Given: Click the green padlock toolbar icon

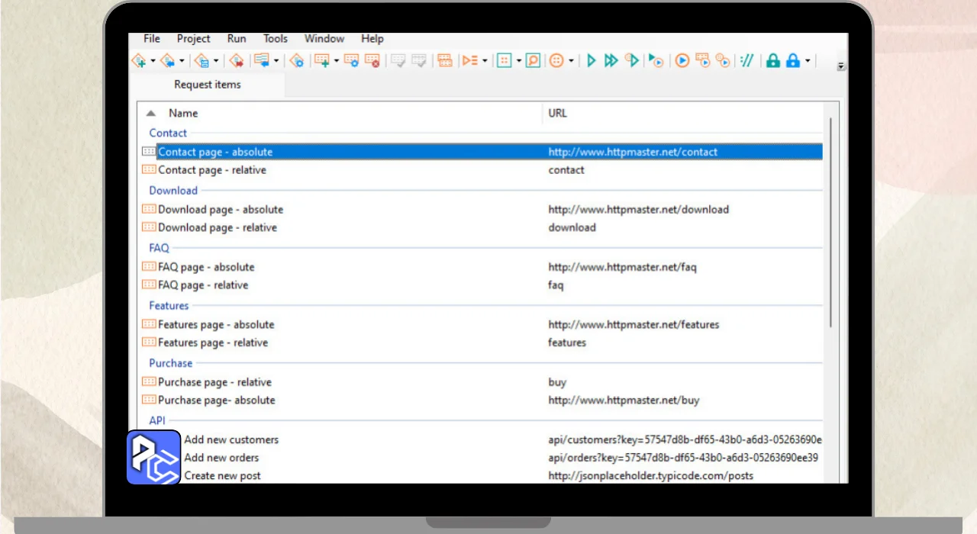Looking at the screenshot, I should (x=773, y=61).
